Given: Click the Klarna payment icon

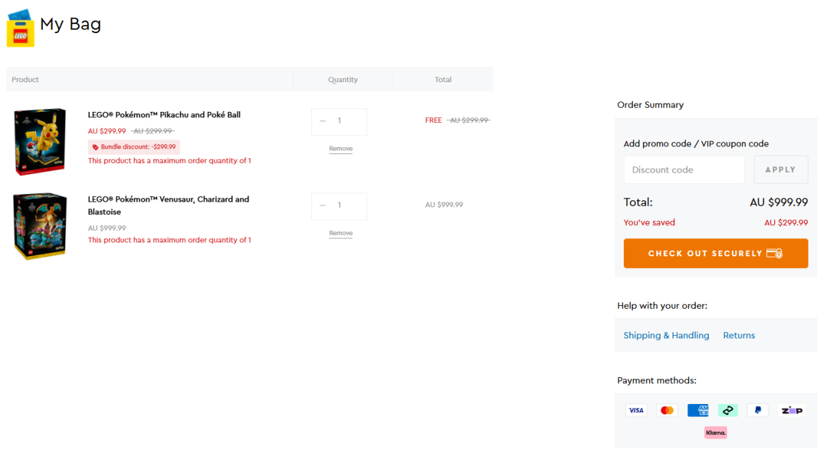Looking at the screenshot, I should (x=716, y=432).
